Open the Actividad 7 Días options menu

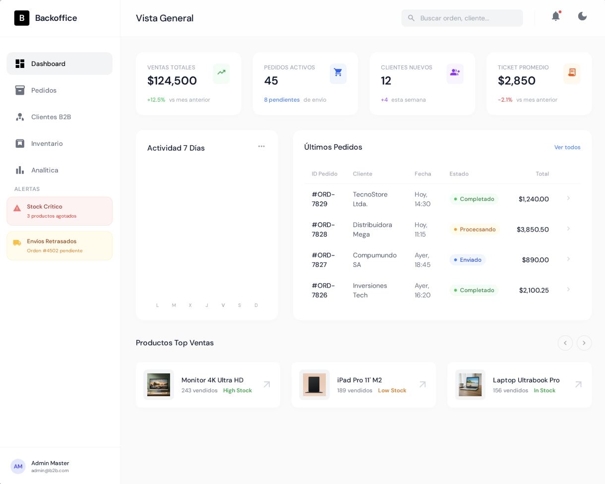pyautogui.click(x=261, y=147)
